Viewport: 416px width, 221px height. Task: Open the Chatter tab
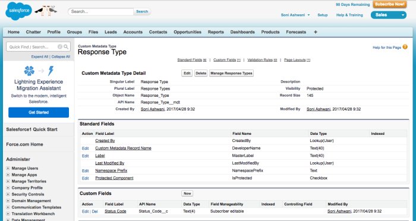tap(33, 32)
